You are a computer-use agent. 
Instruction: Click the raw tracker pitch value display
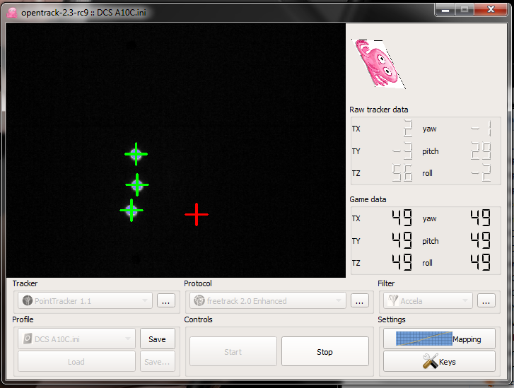coord(481,151)
